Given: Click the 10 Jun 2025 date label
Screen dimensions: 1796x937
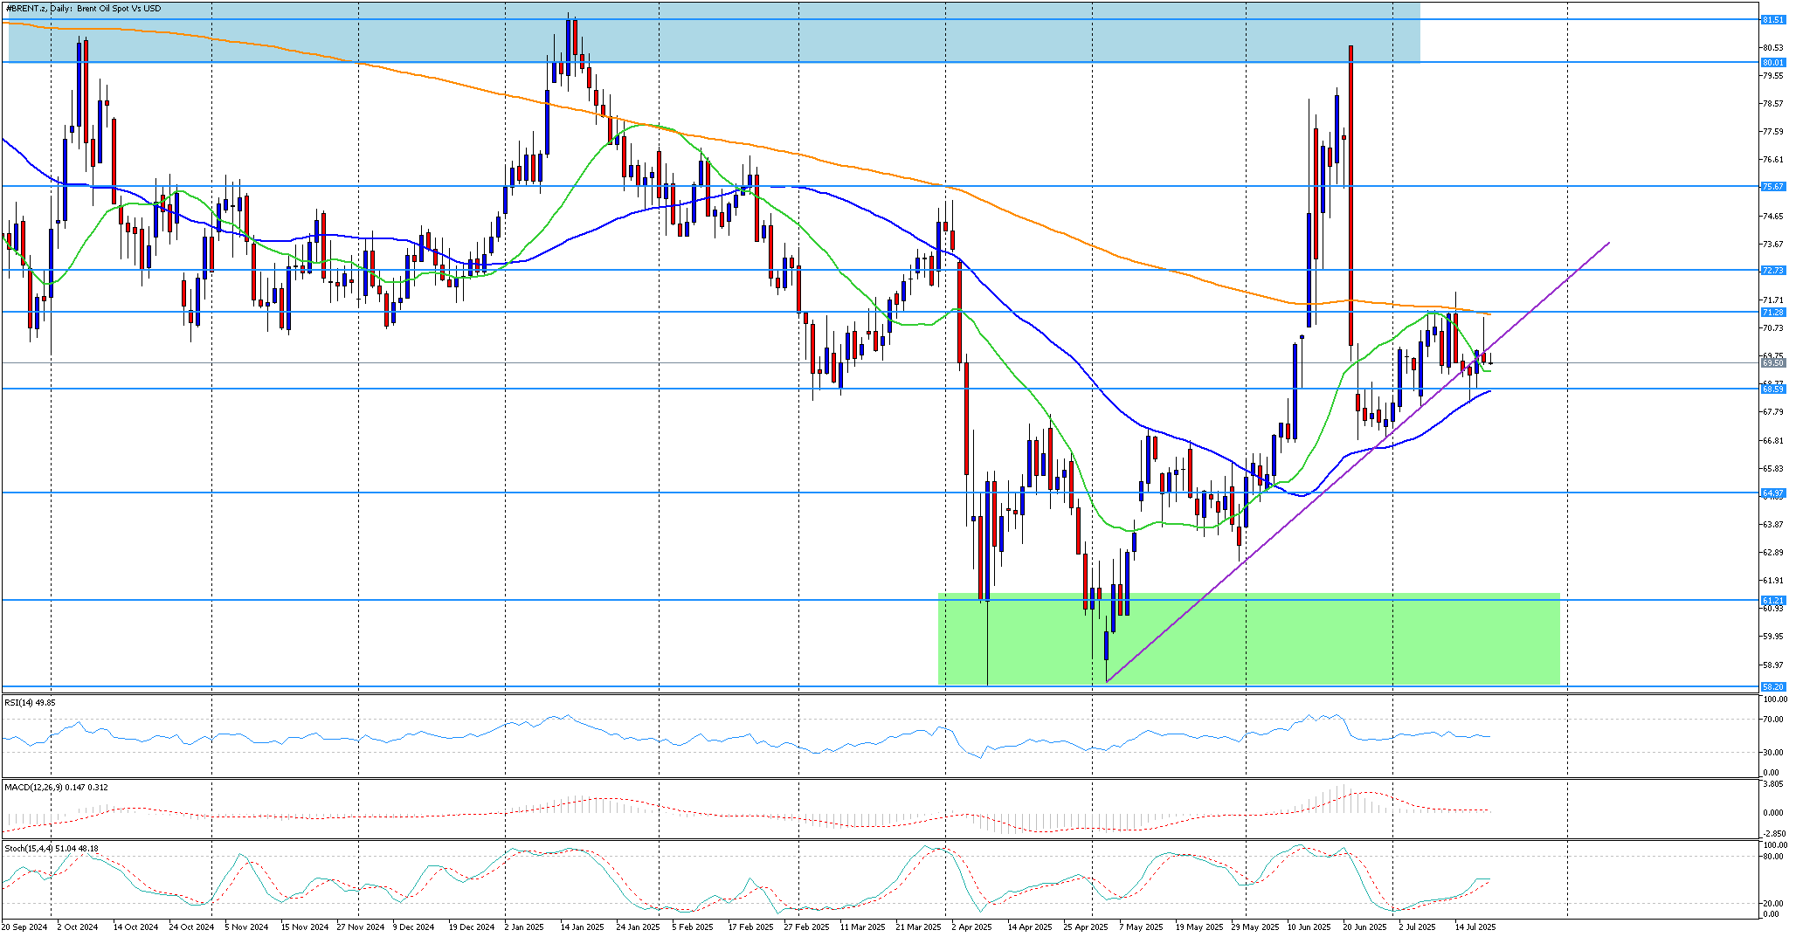Looking at the screenshot, I should coord(1309,927).
